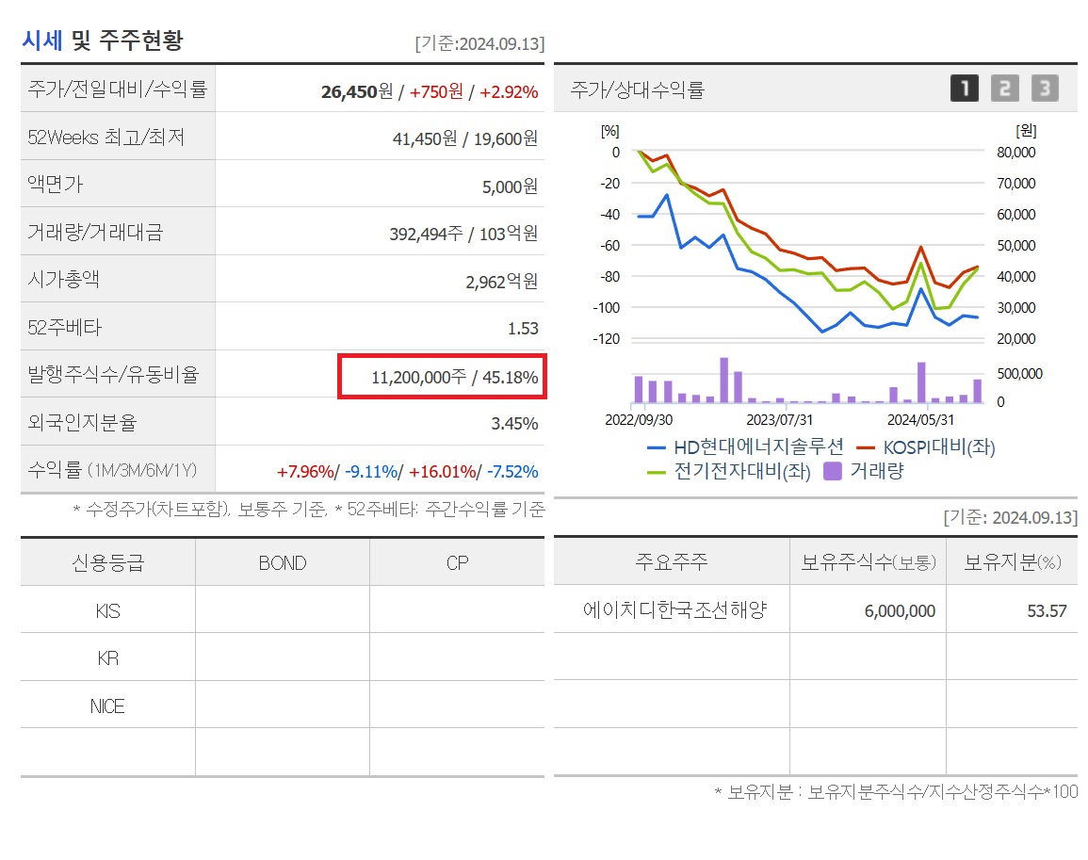
Task: Click the 52주베타 value 1.53
Action: [523, 329]
